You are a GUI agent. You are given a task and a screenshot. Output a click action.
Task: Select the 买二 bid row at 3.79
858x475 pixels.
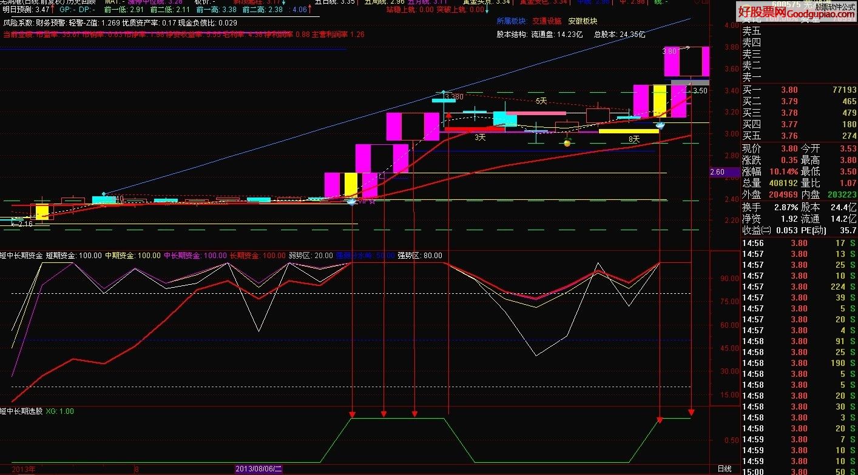coord(800,101)
